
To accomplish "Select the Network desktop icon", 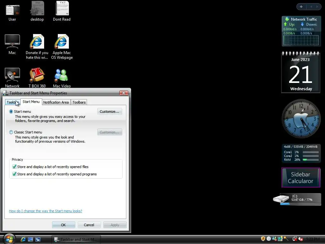I will click(12, 78).
